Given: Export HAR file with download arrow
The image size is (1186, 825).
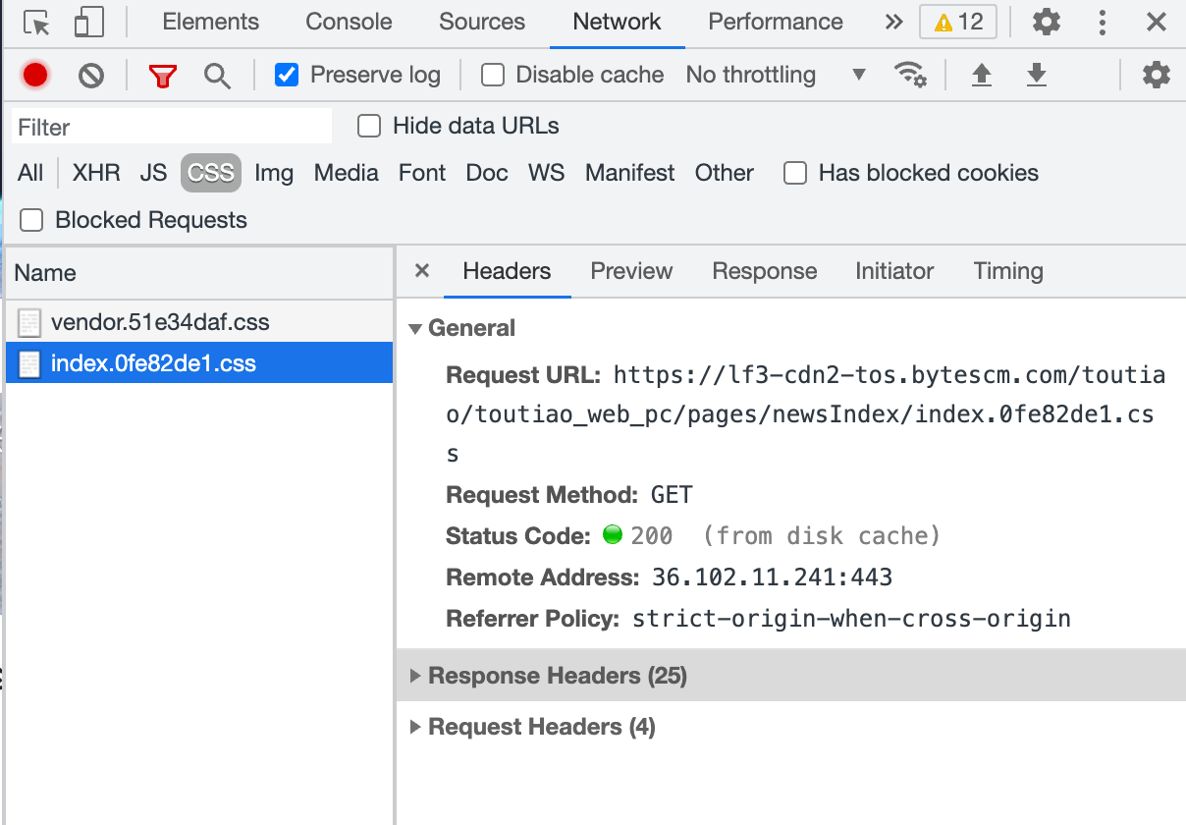Looking at the screenshot, I should pyautogui.click(x=1036, y=75).
